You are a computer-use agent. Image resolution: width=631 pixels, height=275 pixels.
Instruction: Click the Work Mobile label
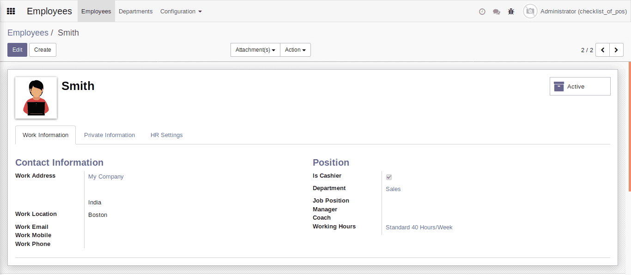tap(33, 235)
